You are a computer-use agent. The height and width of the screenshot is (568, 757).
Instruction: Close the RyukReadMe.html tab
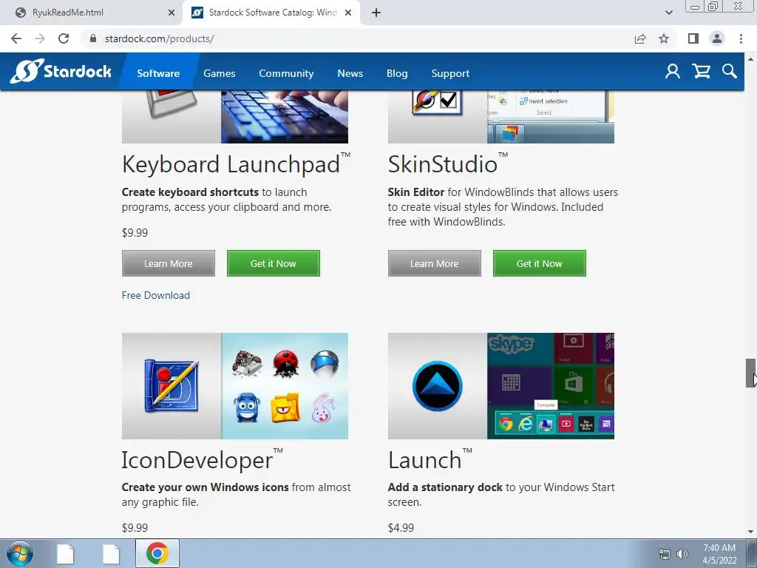pos(172,13)
